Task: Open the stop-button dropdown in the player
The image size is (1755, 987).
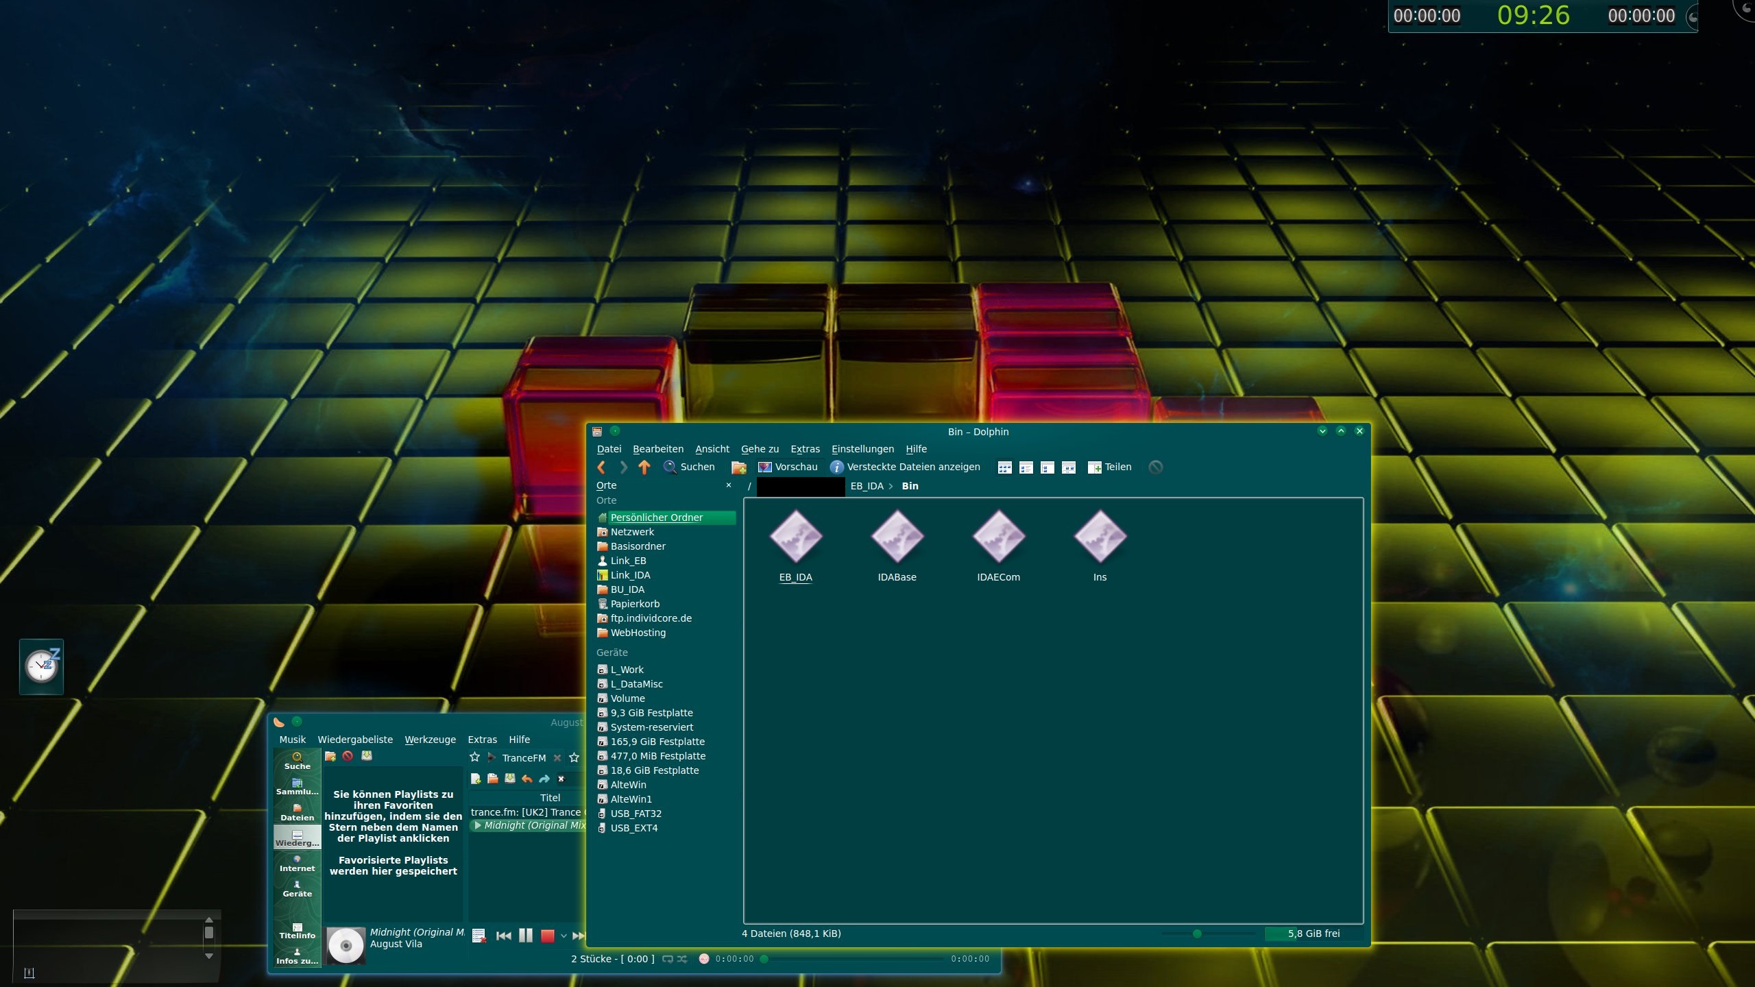Action: (562, 934)
